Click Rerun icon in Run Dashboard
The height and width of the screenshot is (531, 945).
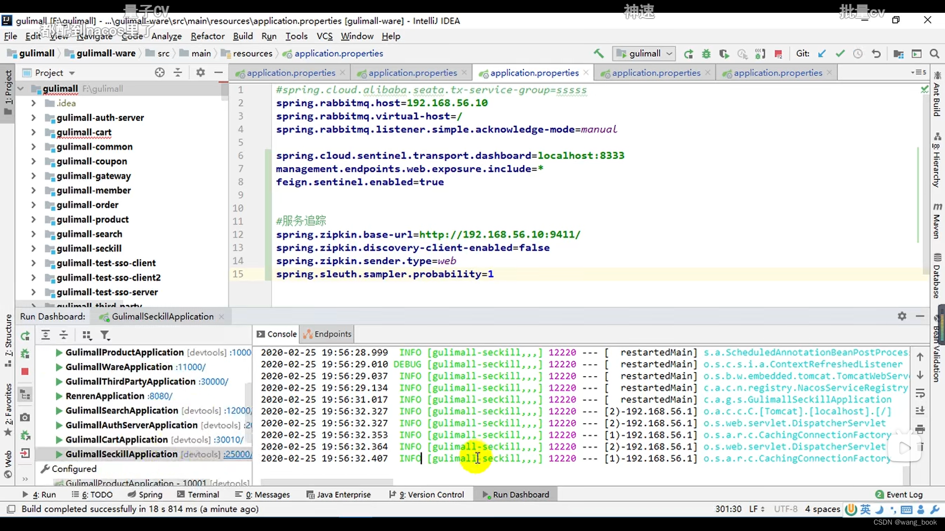[25, 336]
